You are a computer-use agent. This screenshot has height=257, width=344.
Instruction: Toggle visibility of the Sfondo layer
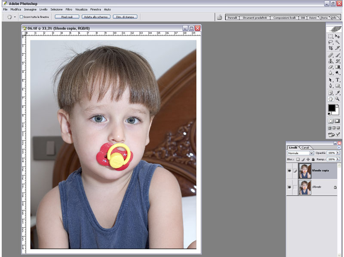coord(289,187)
